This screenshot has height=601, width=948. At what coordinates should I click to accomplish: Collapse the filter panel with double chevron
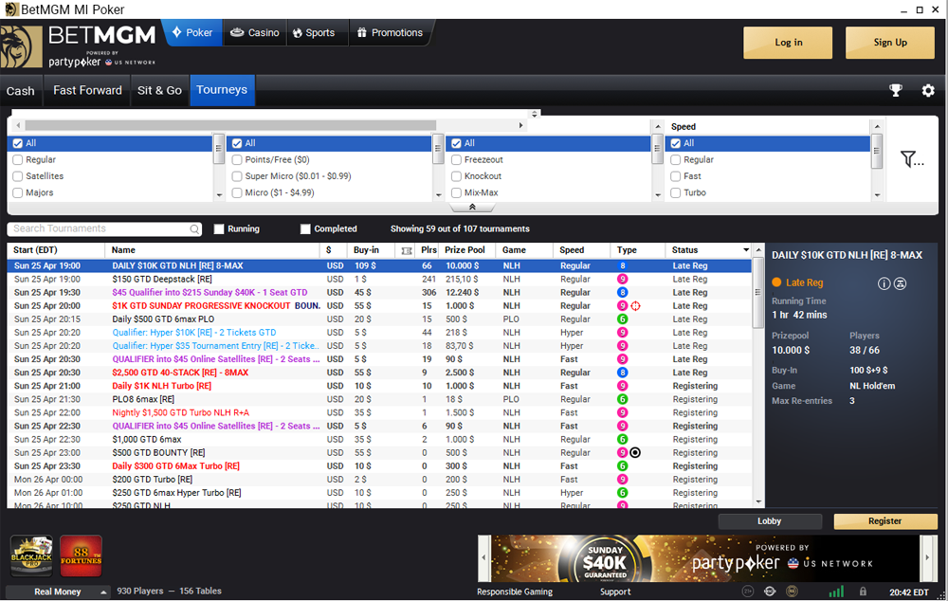tap(472, 208)
